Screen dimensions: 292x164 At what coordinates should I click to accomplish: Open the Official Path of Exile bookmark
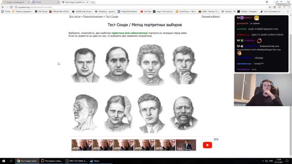59,11
